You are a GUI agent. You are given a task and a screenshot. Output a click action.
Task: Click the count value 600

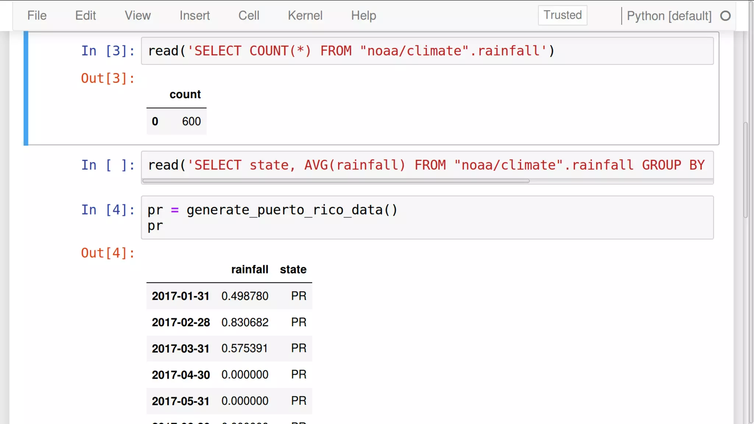(x=191, y=121)
